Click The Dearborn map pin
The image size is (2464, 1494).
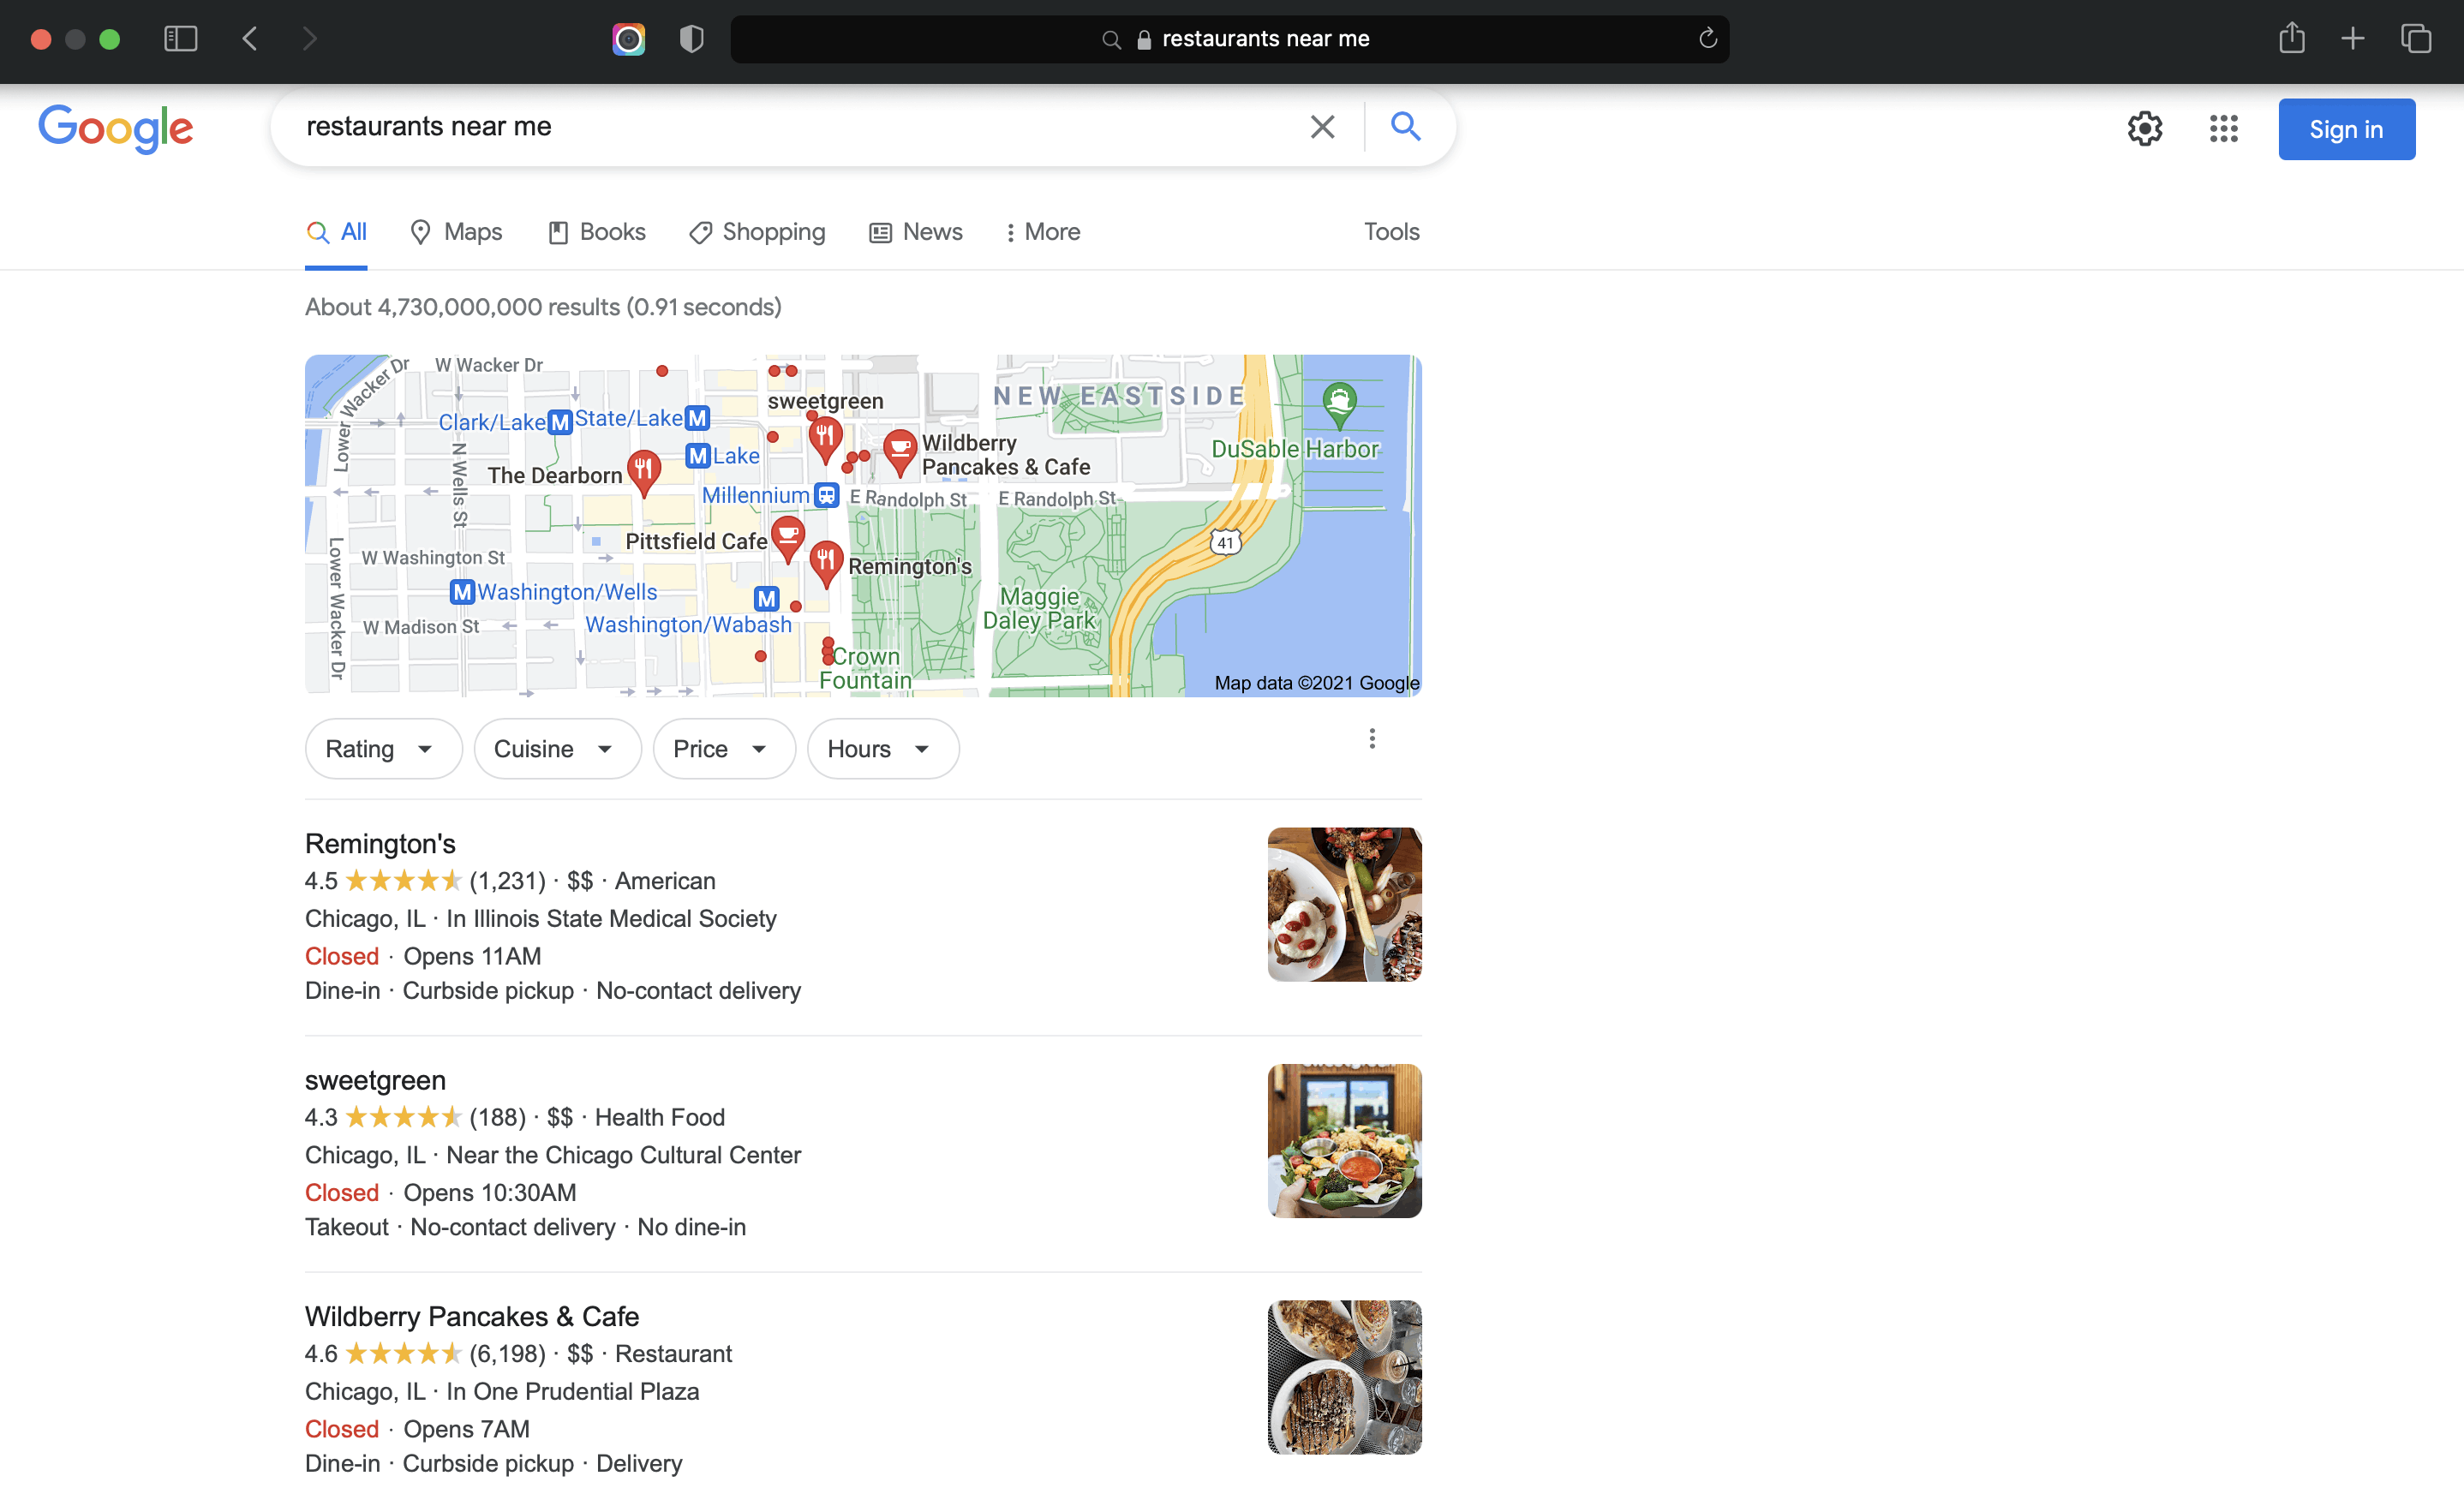coord(643,468)
